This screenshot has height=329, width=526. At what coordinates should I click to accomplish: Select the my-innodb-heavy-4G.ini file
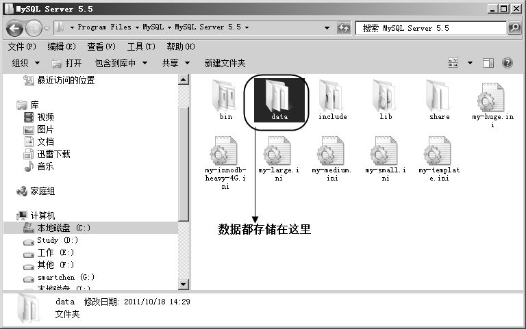click(x=225, y=163)
